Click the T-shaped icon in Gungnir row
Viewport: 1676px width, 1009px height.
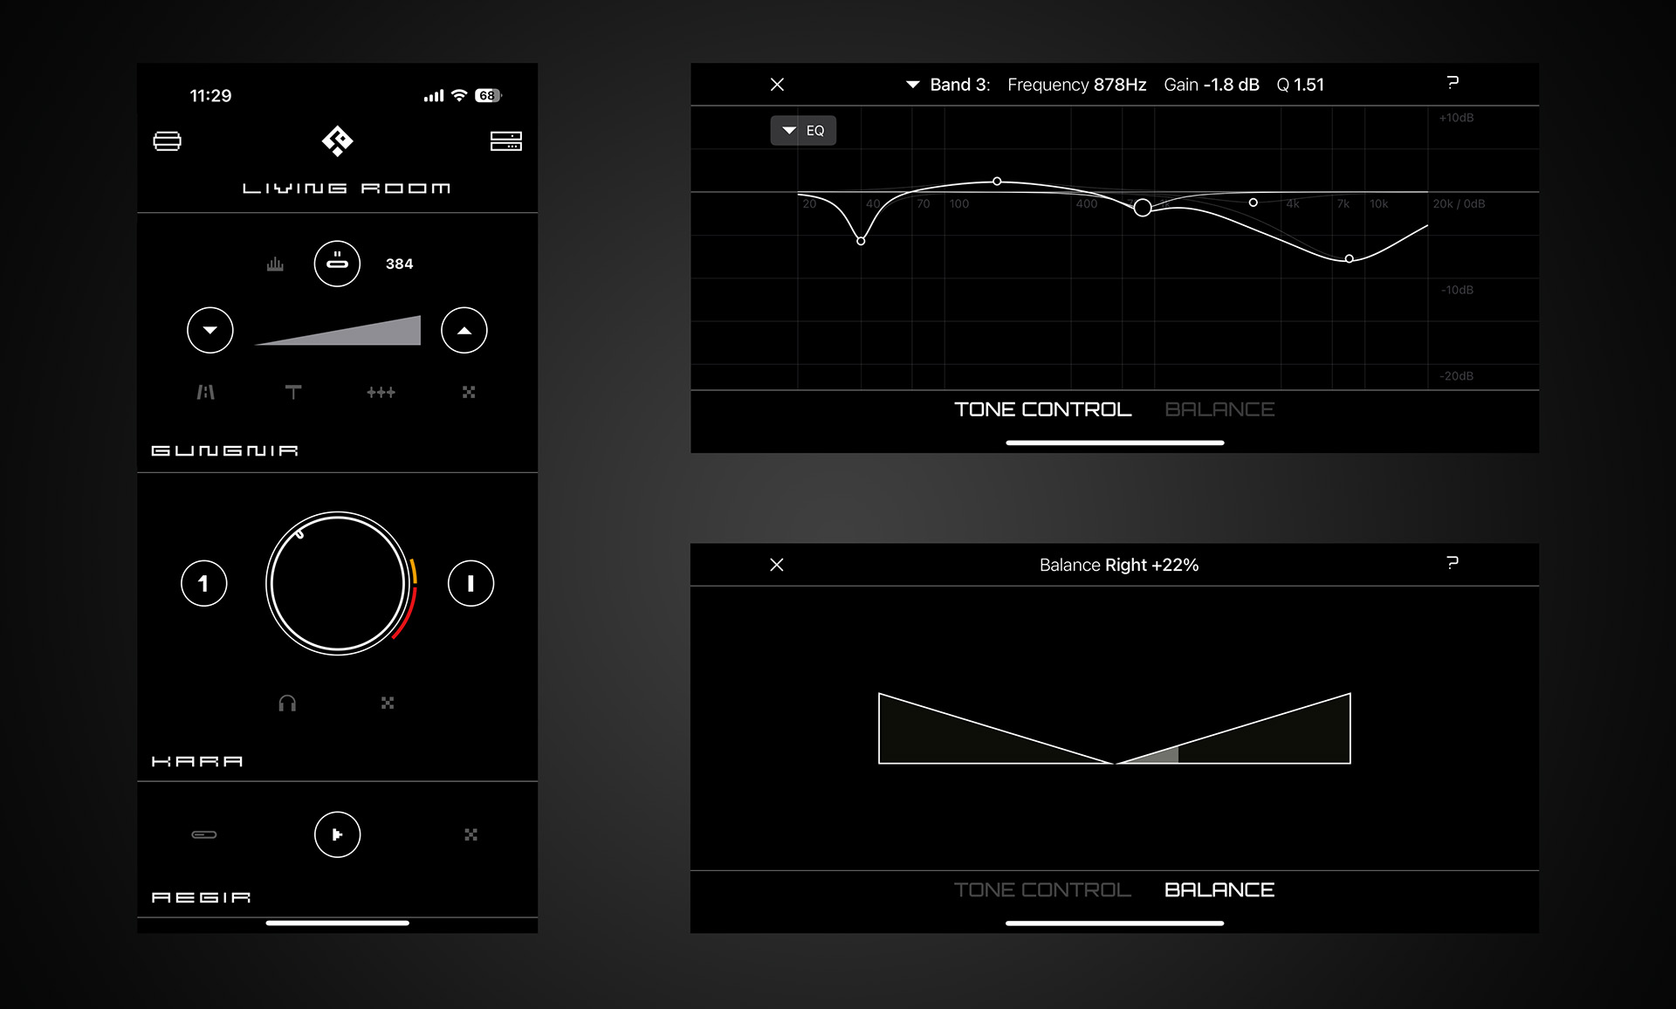tap(293, 392)
